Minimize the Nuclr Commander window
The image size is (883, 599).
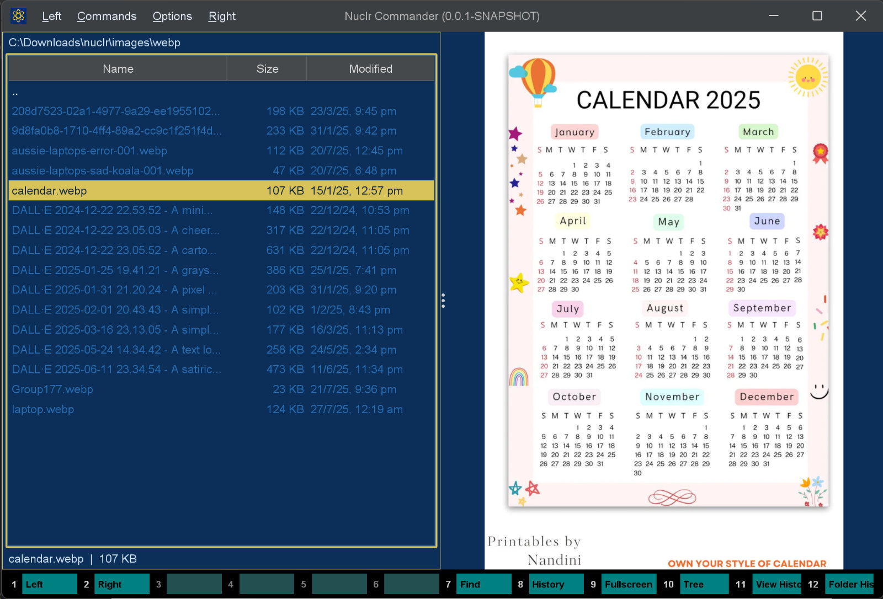pos(774,16)
